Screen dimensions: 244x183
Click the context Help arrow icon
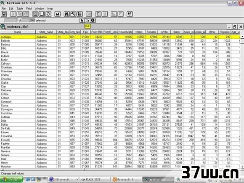click(130, 14)
